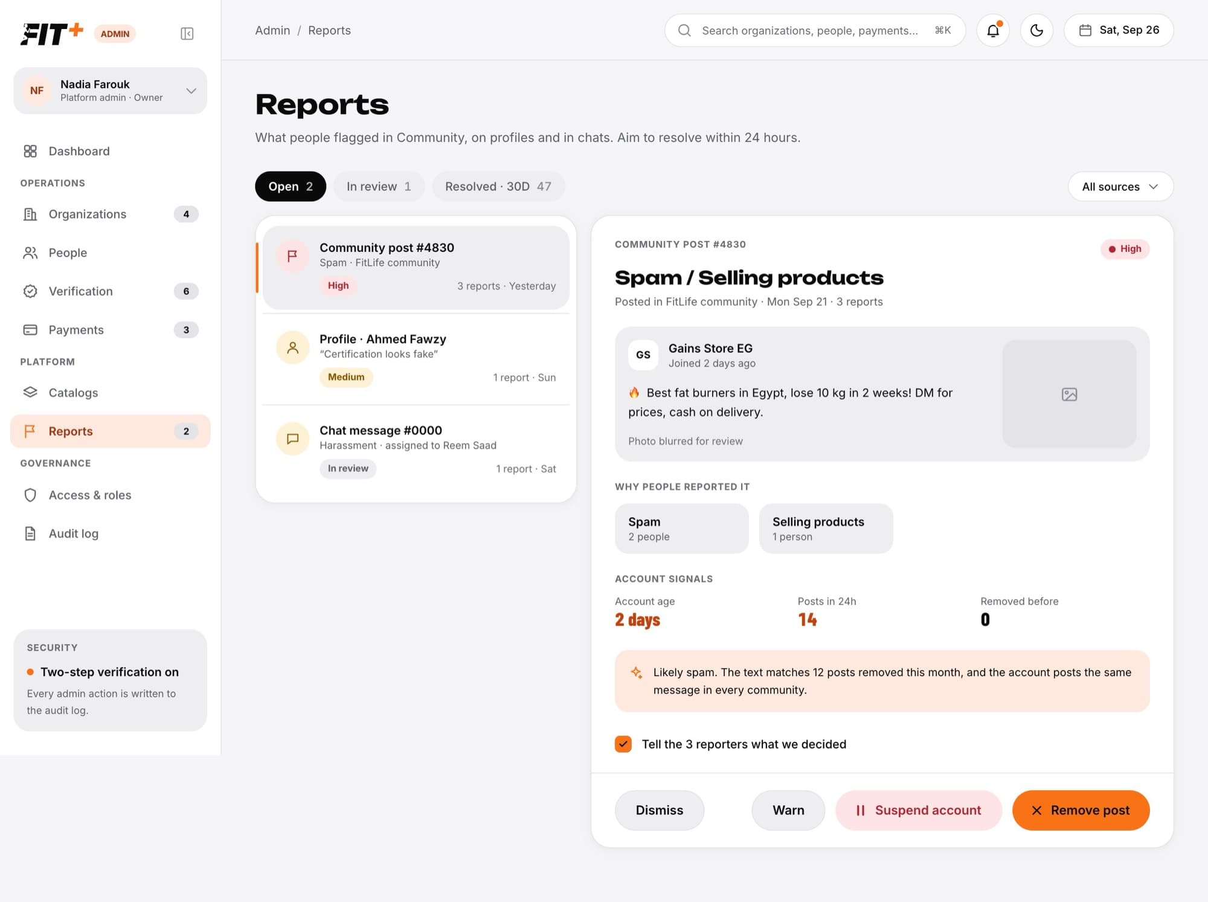Screen dimensions: 1208x902
Task: Click the NF user avatar
Action: [37, 91]
